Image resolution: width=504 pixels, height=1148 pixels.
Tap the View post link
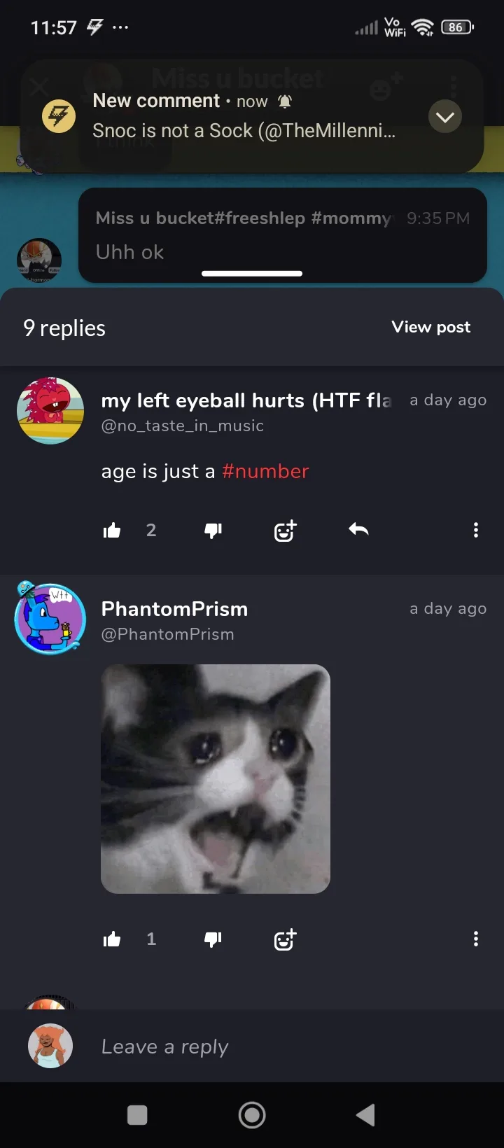tap(430, 327)
